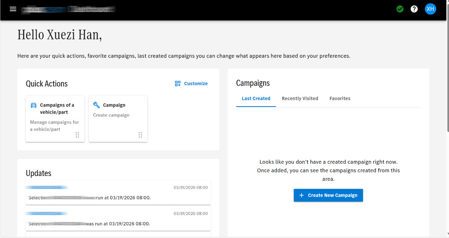Open the second update entry in Updates
449x238 pixels.
tap(118, 219)
